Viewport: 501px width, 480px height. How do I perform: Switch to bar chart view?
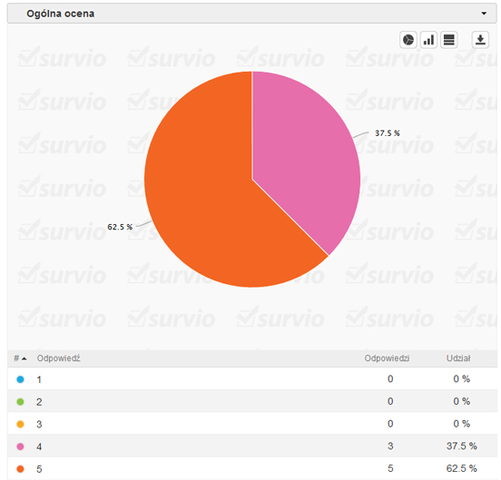click(x=428, y=40)
